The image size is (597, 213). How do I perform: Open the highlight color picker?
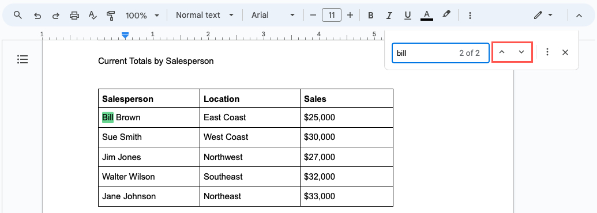446,15
